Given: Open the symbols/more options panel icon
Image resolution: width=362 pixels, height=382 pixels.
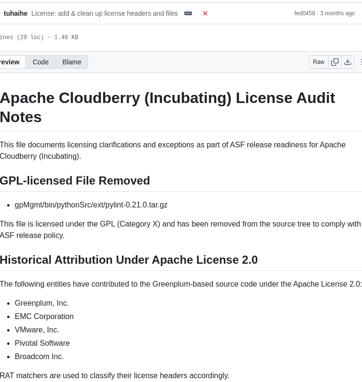Looking at the screenshot, I should pos(361,62).
